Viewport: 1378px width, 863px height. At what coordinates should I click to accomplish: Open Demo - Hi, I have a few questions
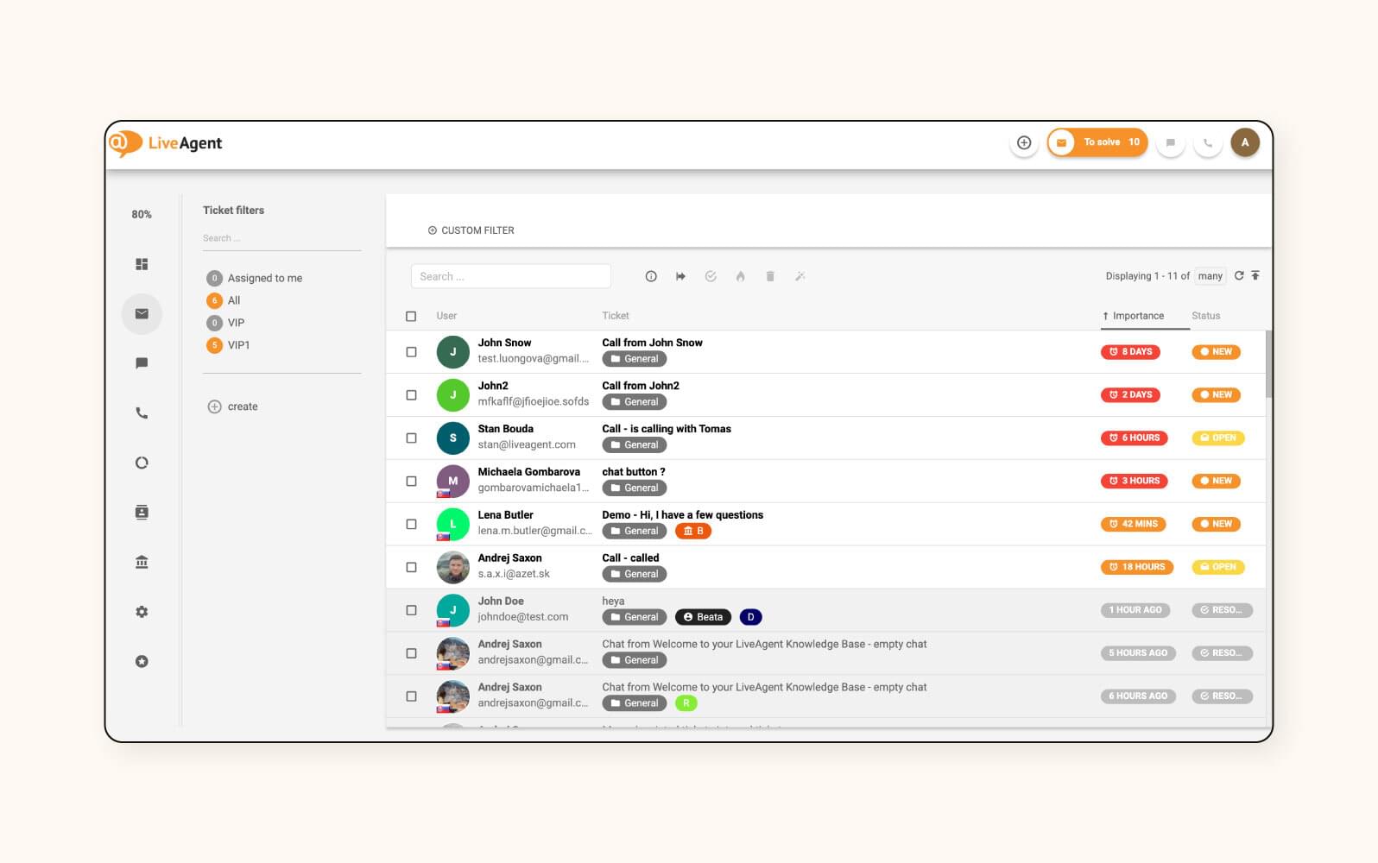coord(682,515)
